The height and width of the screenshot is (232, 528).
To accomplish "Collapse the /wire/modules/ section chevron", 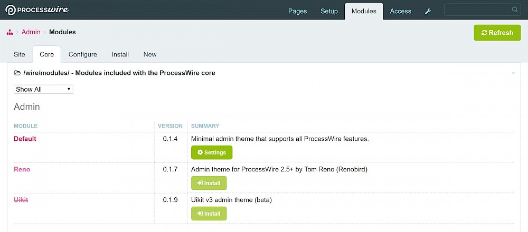I will (x=513, y=73).
